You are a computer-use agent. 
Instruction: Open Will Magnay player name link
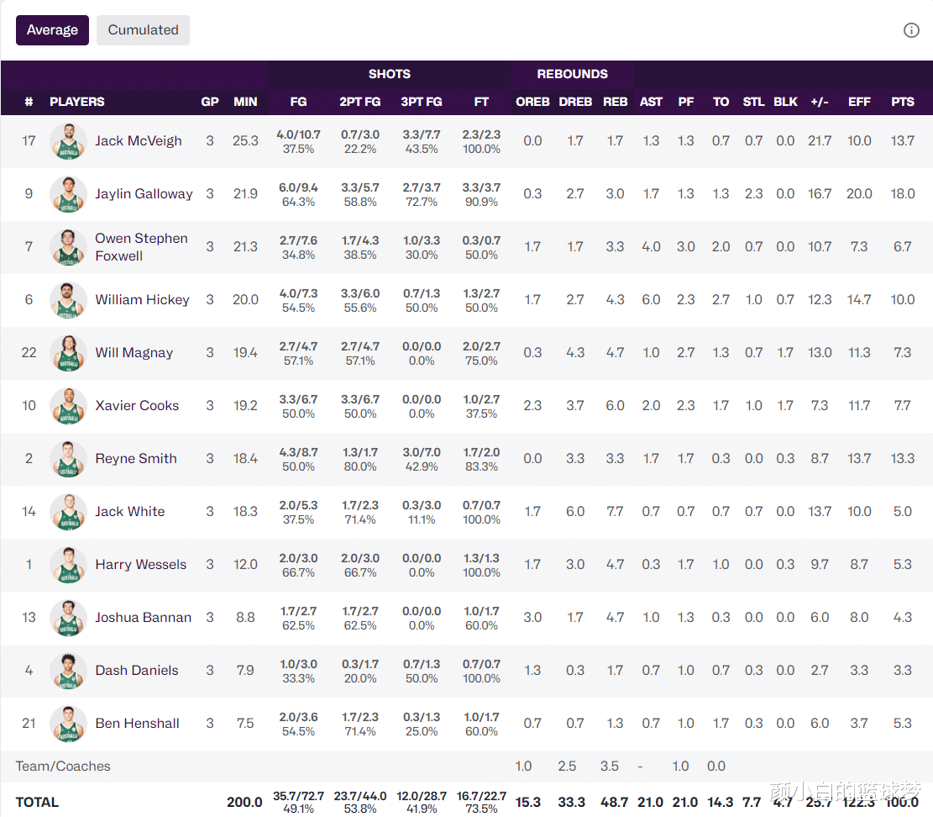[x=134, y=353]
